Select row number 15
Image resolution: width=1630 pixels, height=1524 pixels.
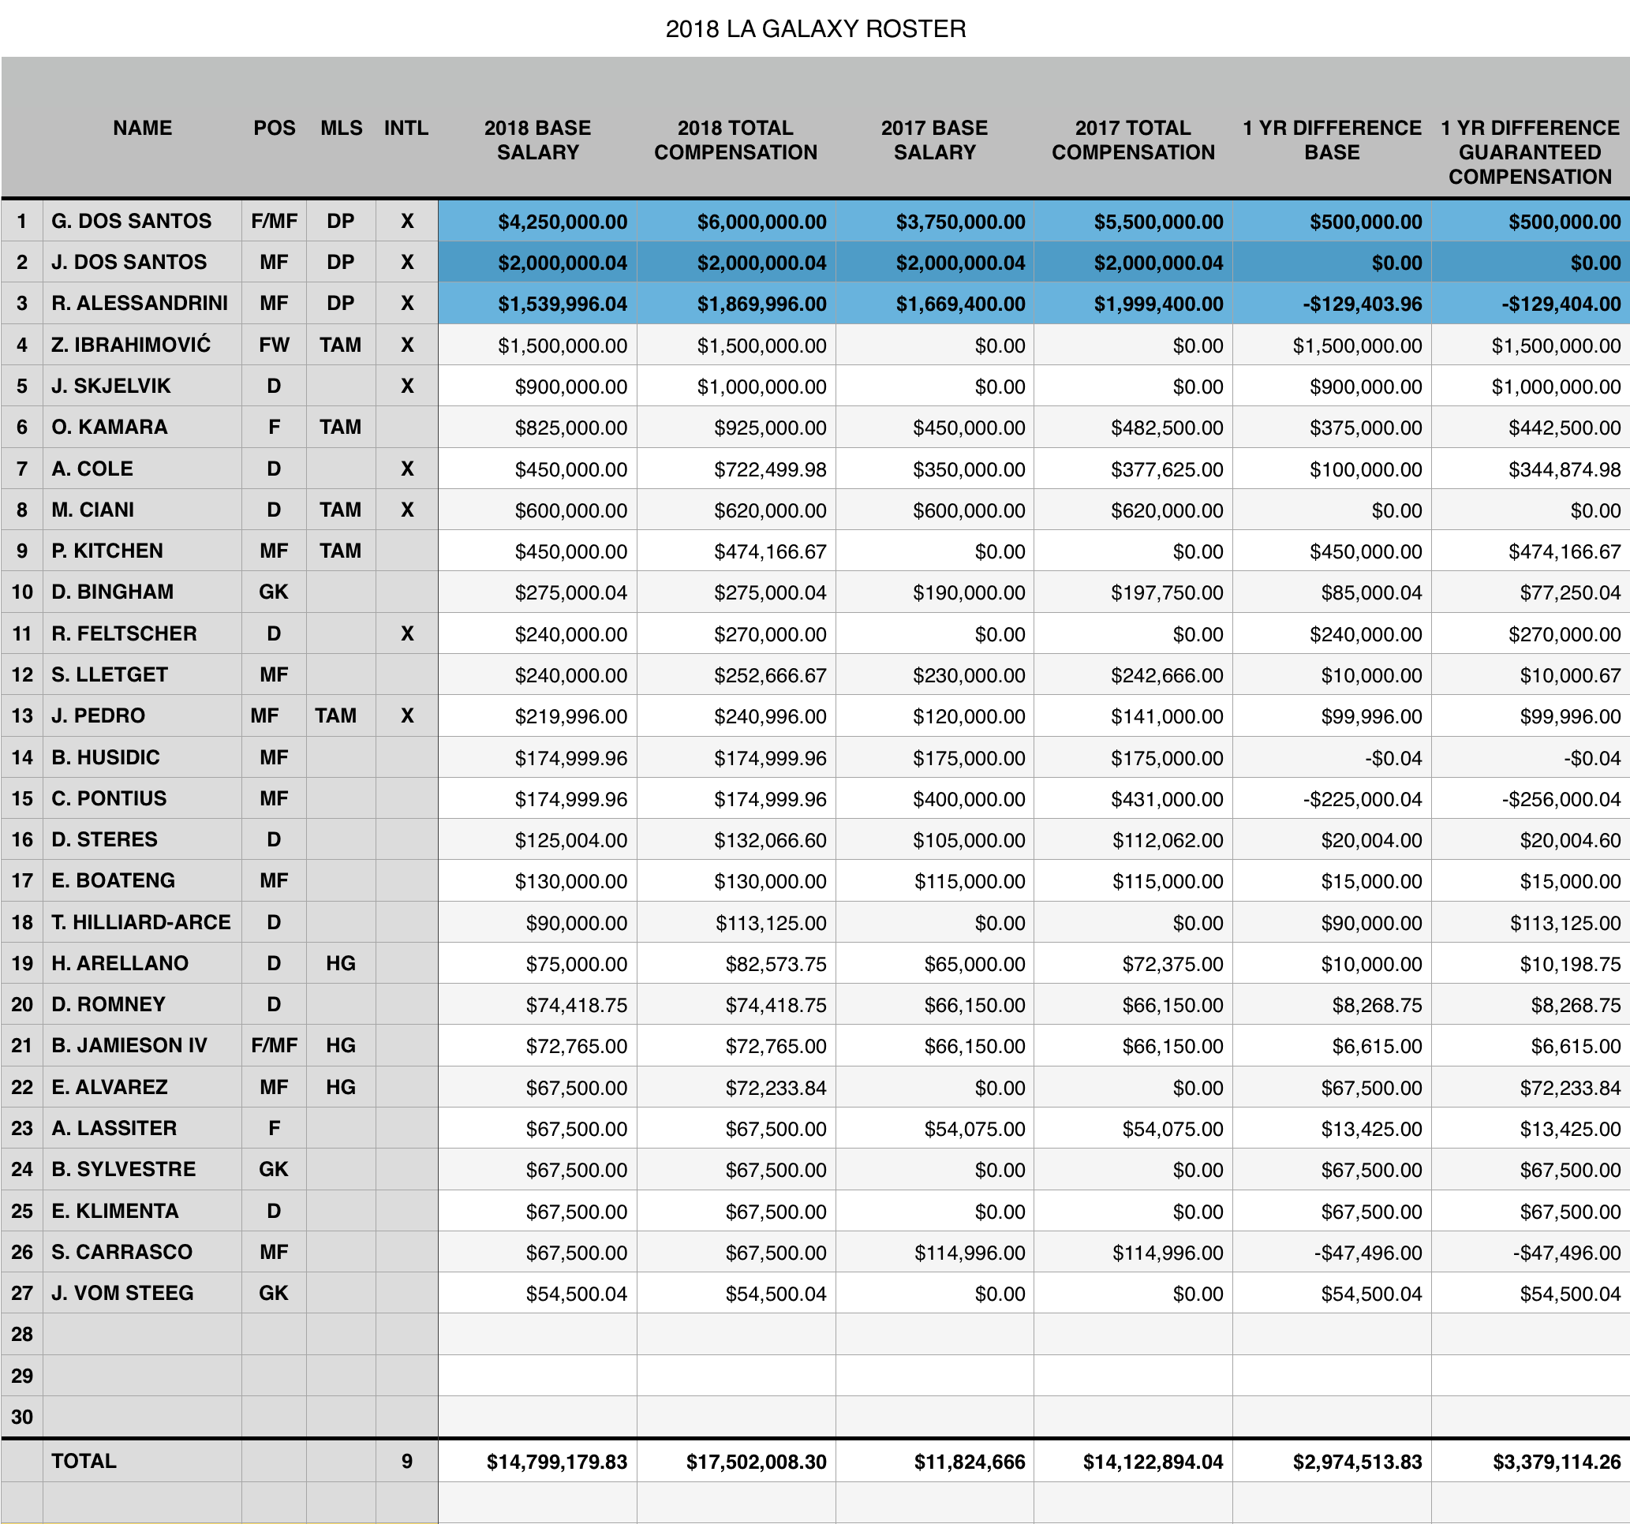coord(22,798)
